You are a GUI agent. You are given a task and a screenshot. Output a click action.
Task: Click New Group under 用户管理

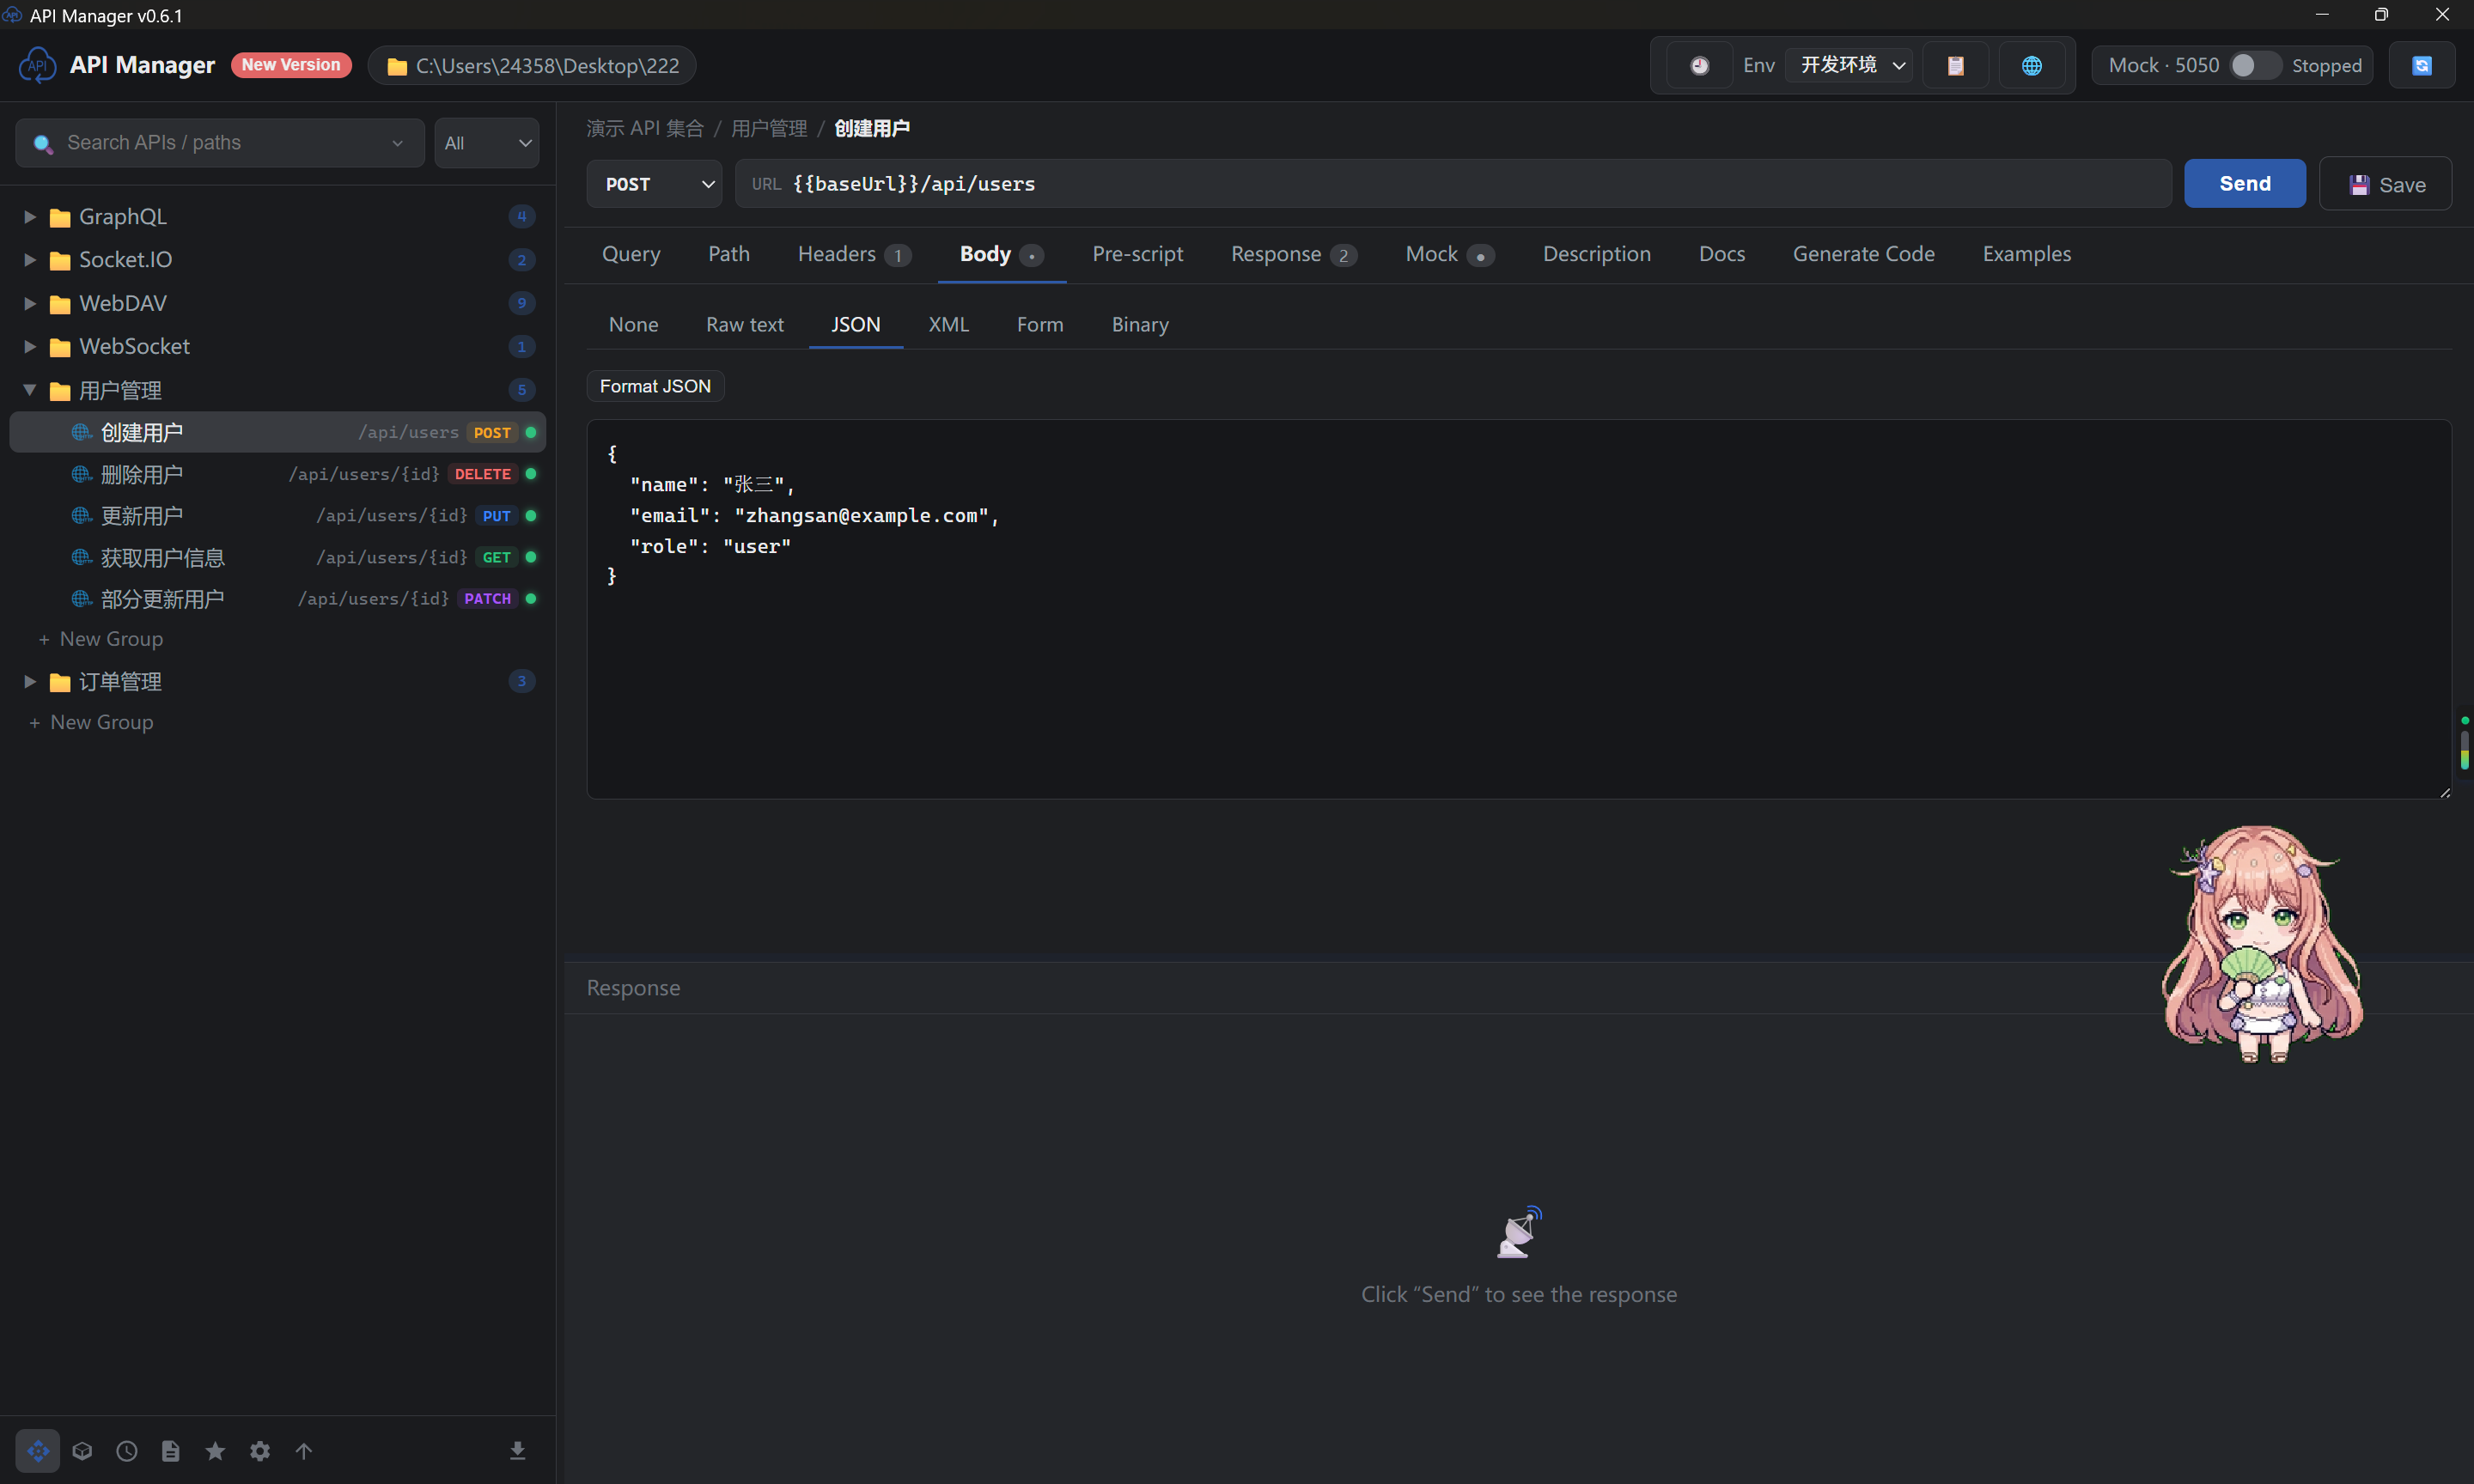(x=100, y=638)
